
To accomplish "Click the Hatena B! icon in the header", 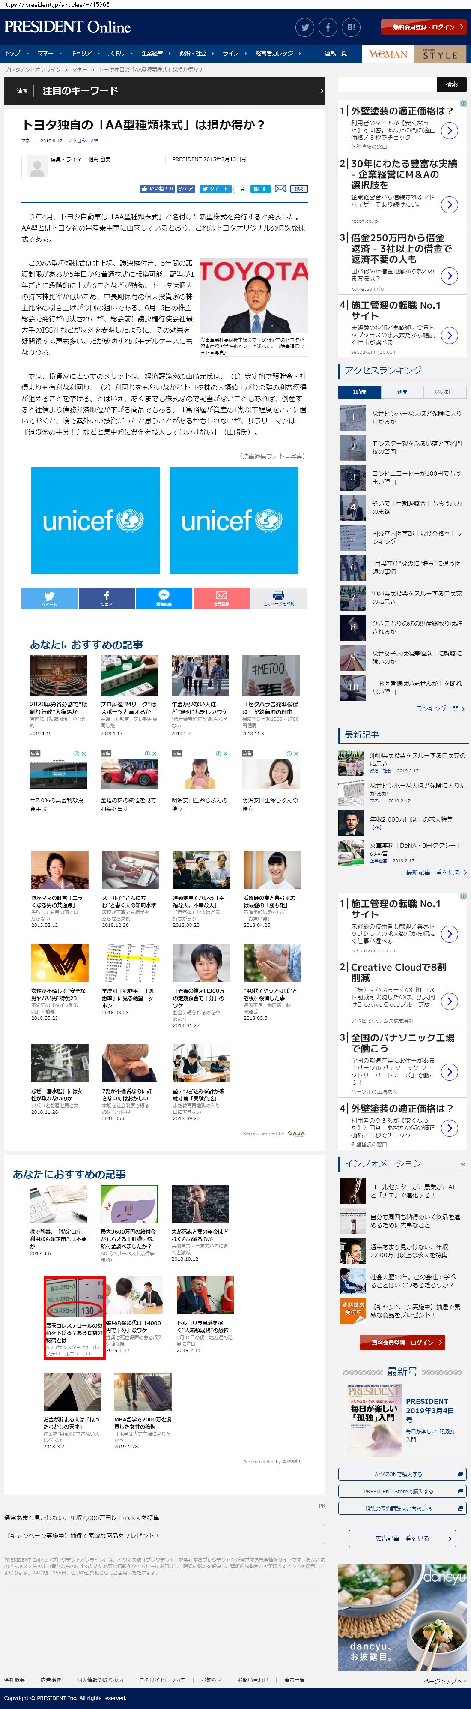I will [351, 27].
